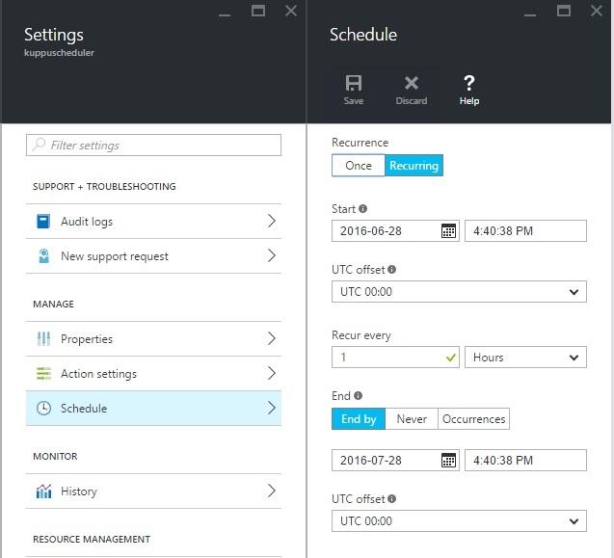Choose Occurrences end option
The height and width of the screenshot is (558, 614).
click(x=473, y=419)
